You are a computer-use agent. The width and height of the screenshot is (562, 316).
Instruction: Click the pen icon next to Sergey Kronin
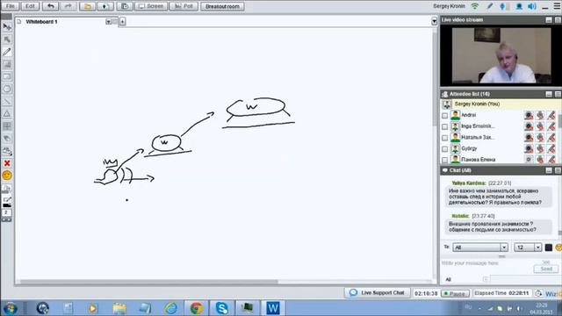coord(490,6)
